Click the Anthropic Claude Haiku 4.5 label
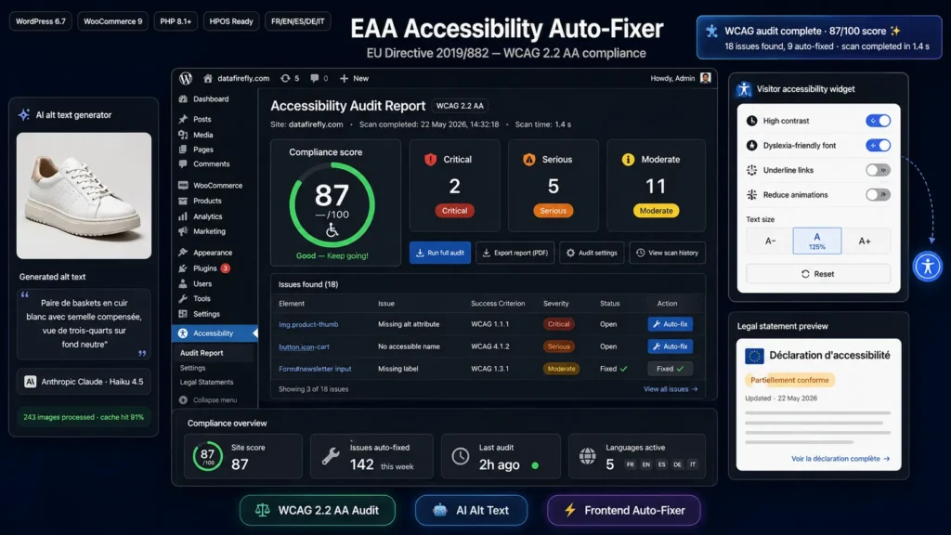951x535 pixels. click(x=84, y=382)
